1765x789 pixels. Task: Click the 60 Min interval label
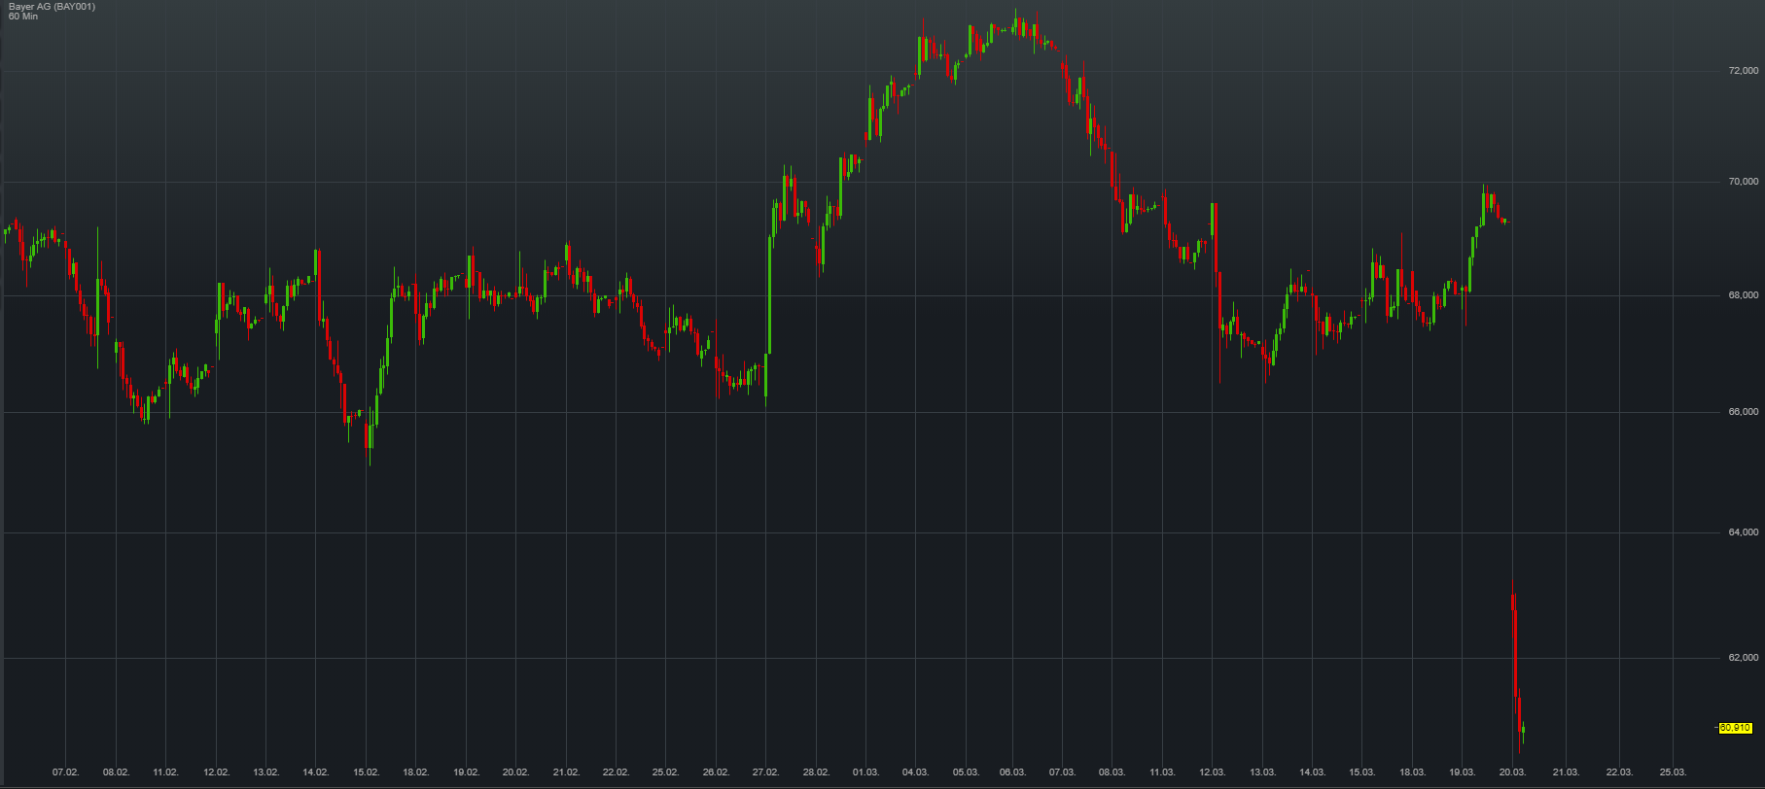pyautogui.click(x=21, y=17)
